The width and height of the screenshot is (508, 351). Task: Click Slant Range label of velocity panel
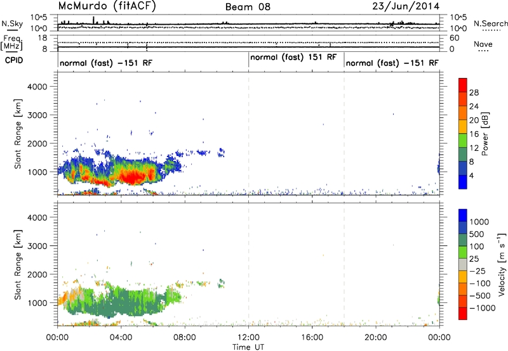pyautogui.click(x=18, y=264)
